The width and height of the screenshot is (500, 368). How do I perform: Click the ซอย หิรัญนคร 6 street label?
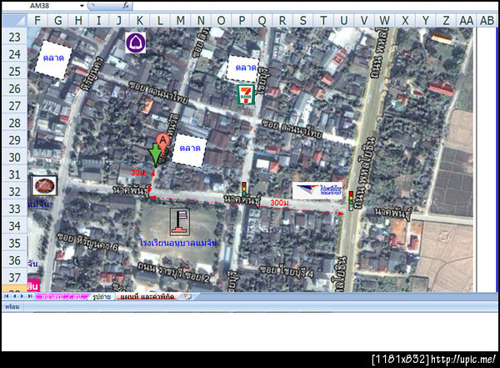(87, 242)
